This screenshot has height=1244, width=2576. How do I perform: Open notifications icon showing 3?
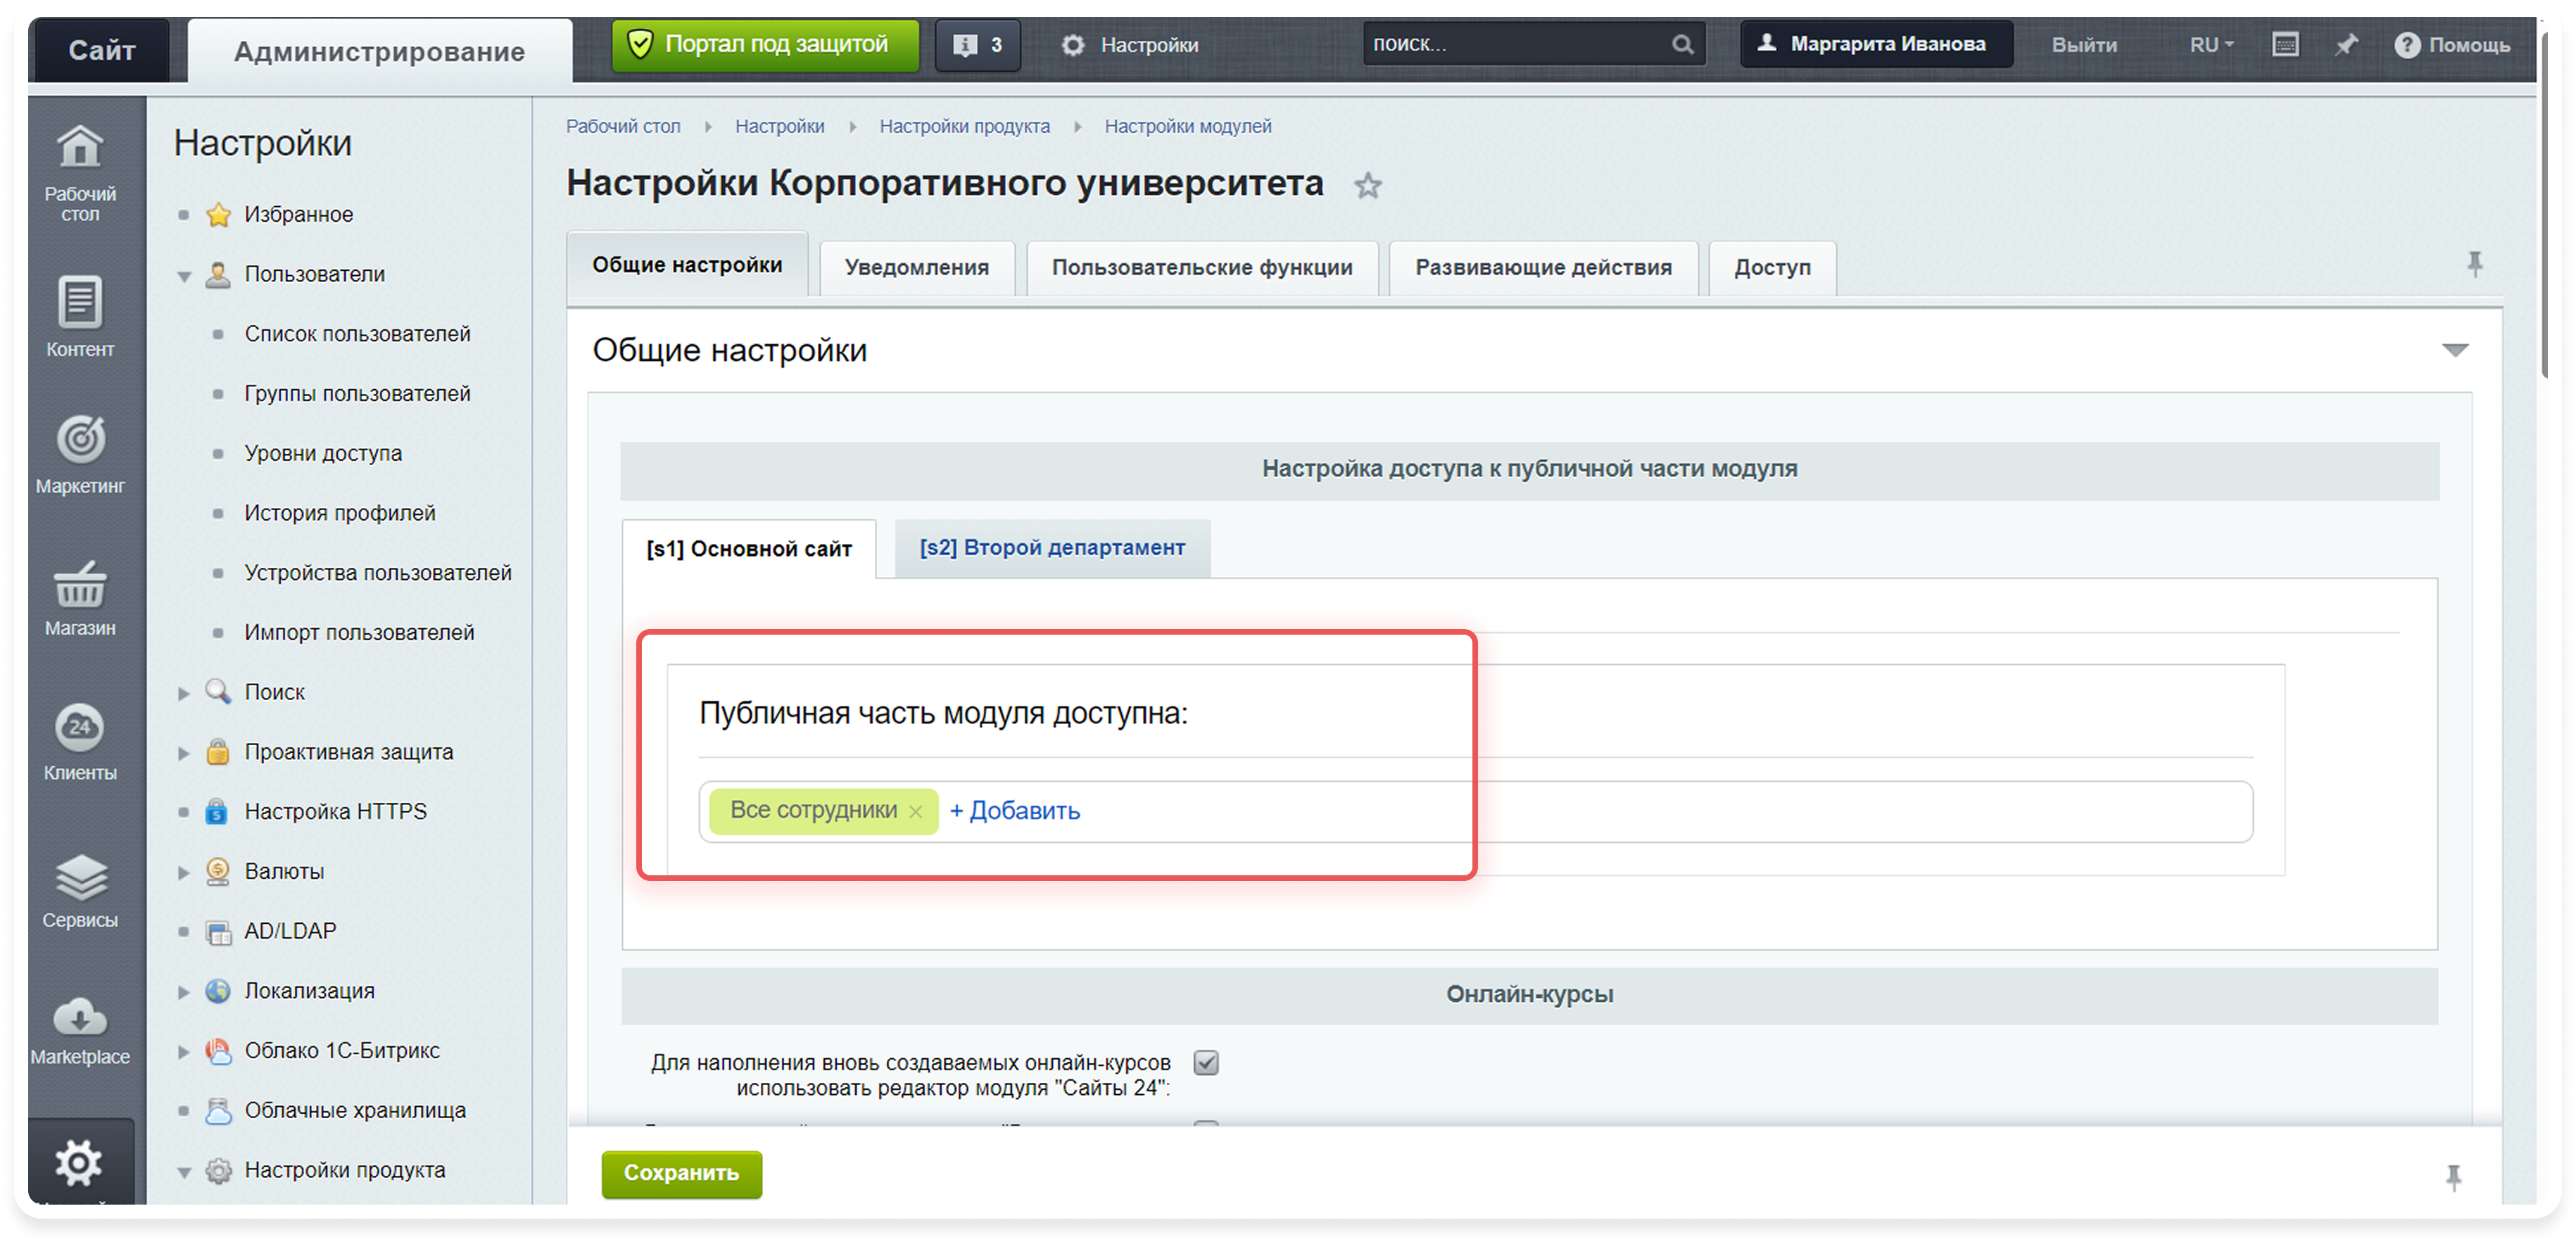977,44
